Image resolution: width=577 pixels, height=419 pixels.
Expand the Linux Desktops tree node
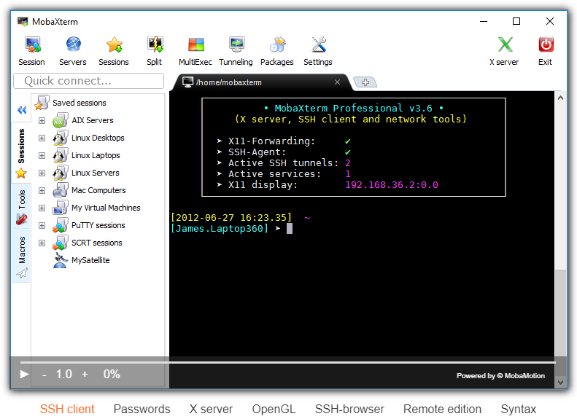coord(42,138)
